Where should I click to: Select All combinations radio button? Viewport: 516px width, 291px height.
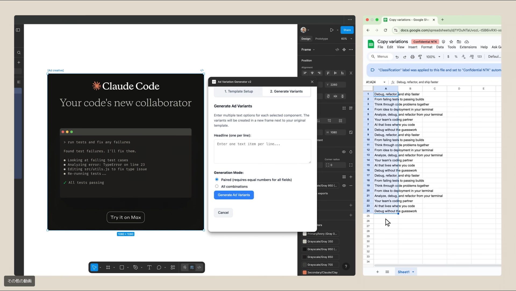(217, 186)
